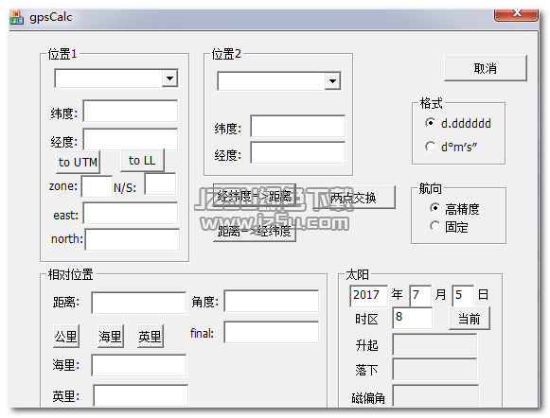Focus the 角度 input field
The width and height of the screenshot is (550, 418).
pos(271,301)
